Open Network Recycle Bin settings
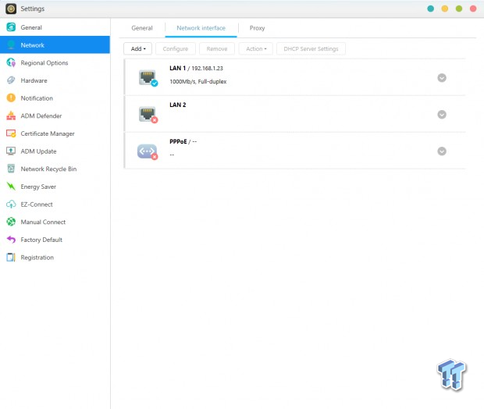Image resolution: width=484 pixels, height=409 pixels. pos(55,169)
